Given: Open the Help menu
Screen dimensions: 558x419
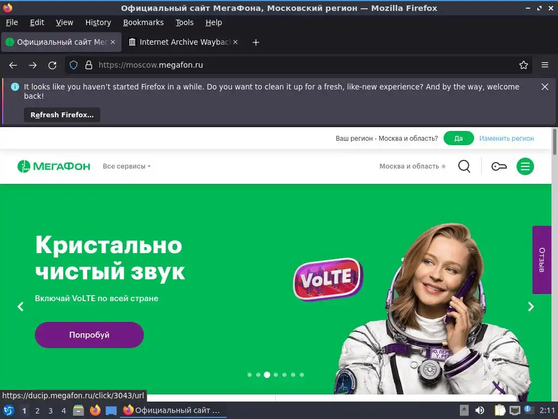Looking at the screenshot, I should (x=214, y=22).
